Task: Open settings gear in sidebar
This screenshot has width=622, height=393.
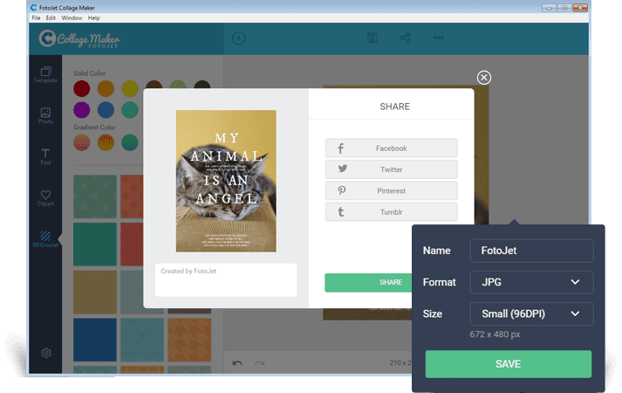Action: [x=46, y=353]
